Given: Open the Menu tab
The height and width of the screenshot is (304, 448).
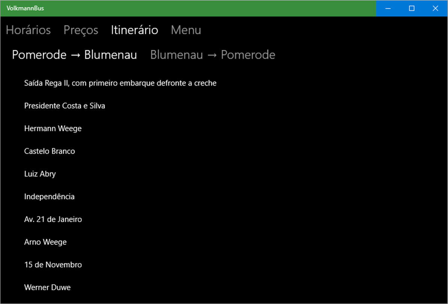Looking at the screenshot, I should click(x=186, y=30).
